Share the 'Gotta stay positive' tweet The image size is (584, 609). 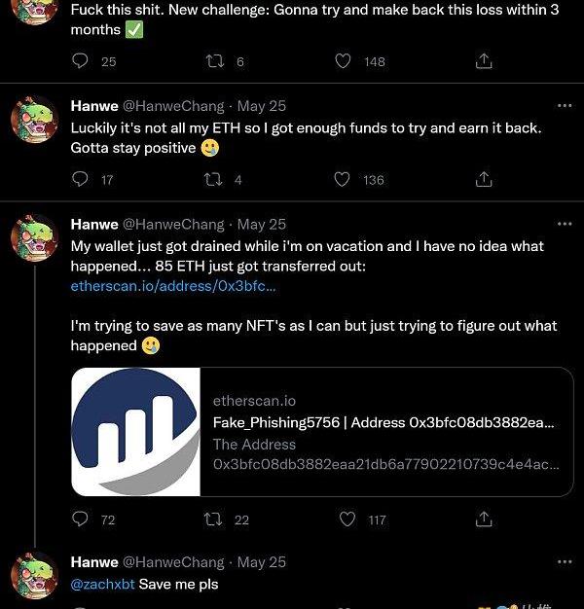click(x=483, y=180)
